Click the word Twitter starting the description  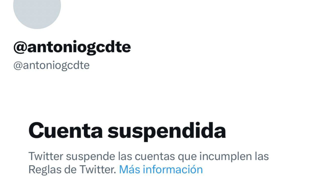coord(46,156)
